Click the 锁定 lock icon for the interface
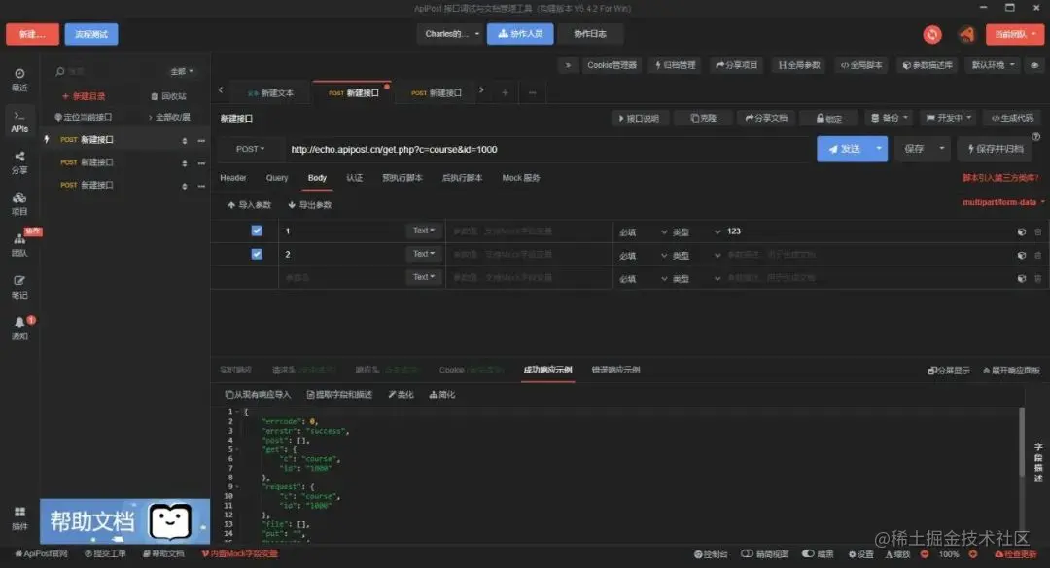This screenshot has width=1050, height=568. click(x=827, y=117)
